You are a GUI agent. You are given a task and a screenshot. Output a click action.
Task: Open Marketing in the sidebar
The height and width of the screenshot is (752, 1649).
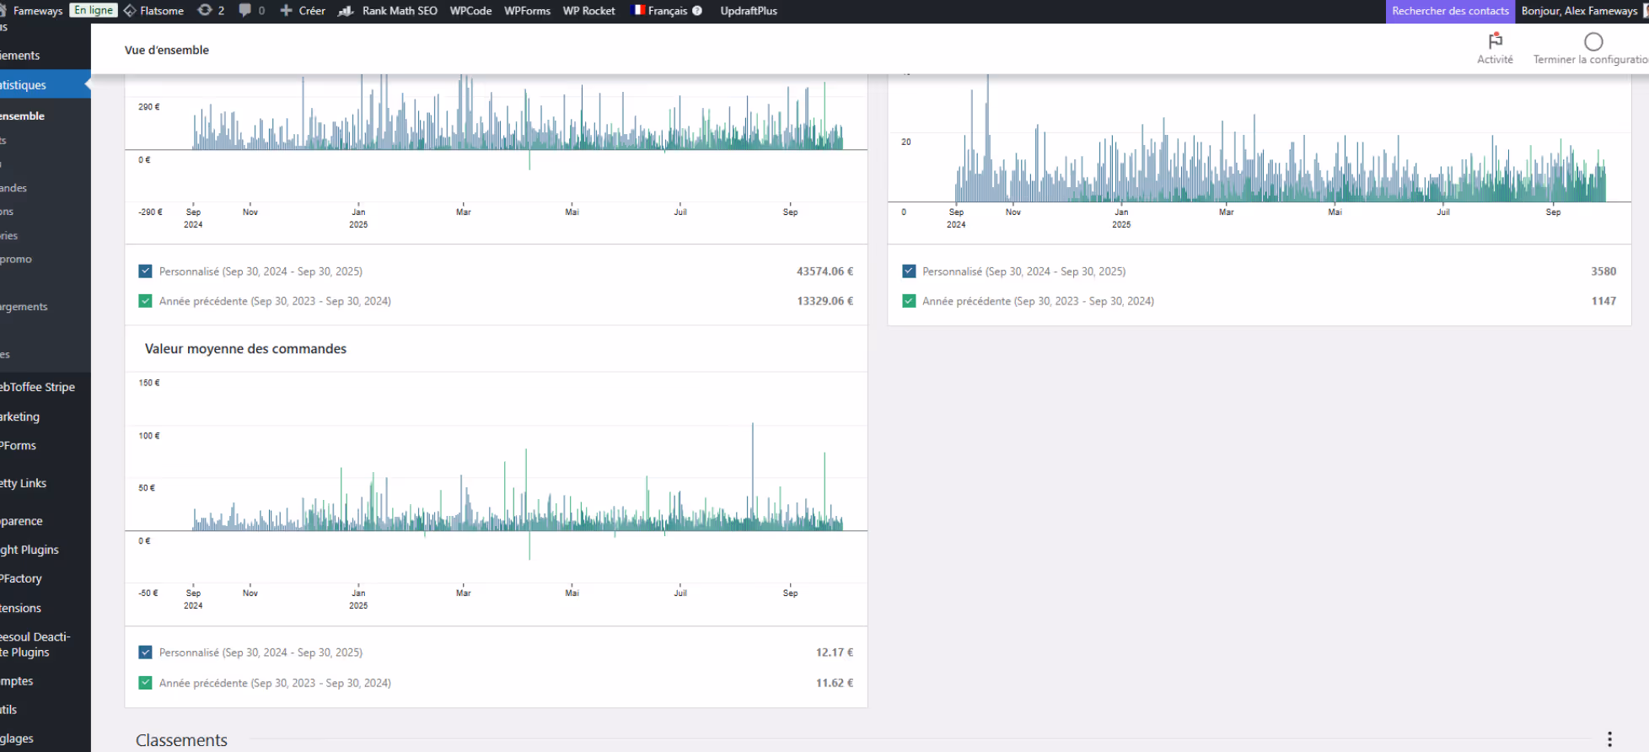pyautogui.click(x=20, y=416)
